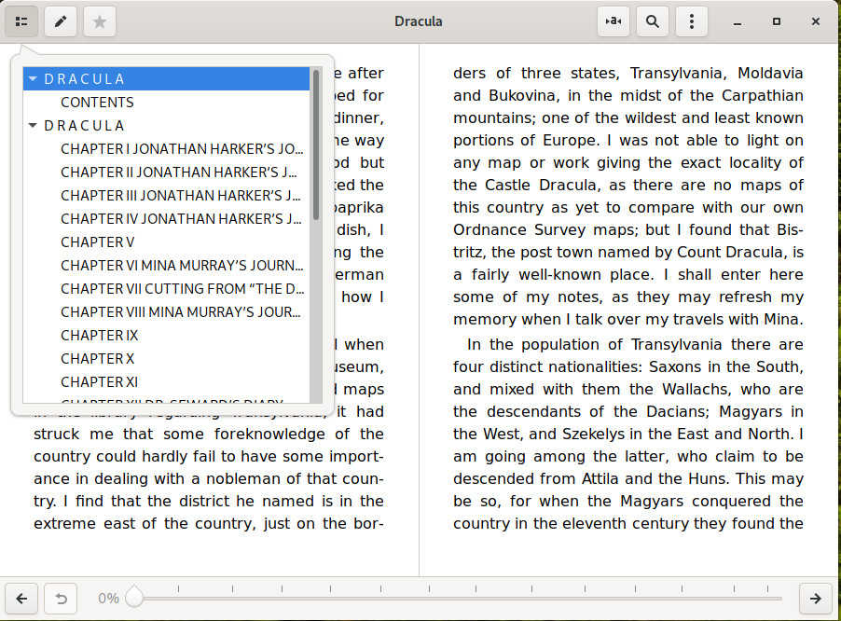Open the three-dot menu
This screenshot has width=841, height=621.
691,21
